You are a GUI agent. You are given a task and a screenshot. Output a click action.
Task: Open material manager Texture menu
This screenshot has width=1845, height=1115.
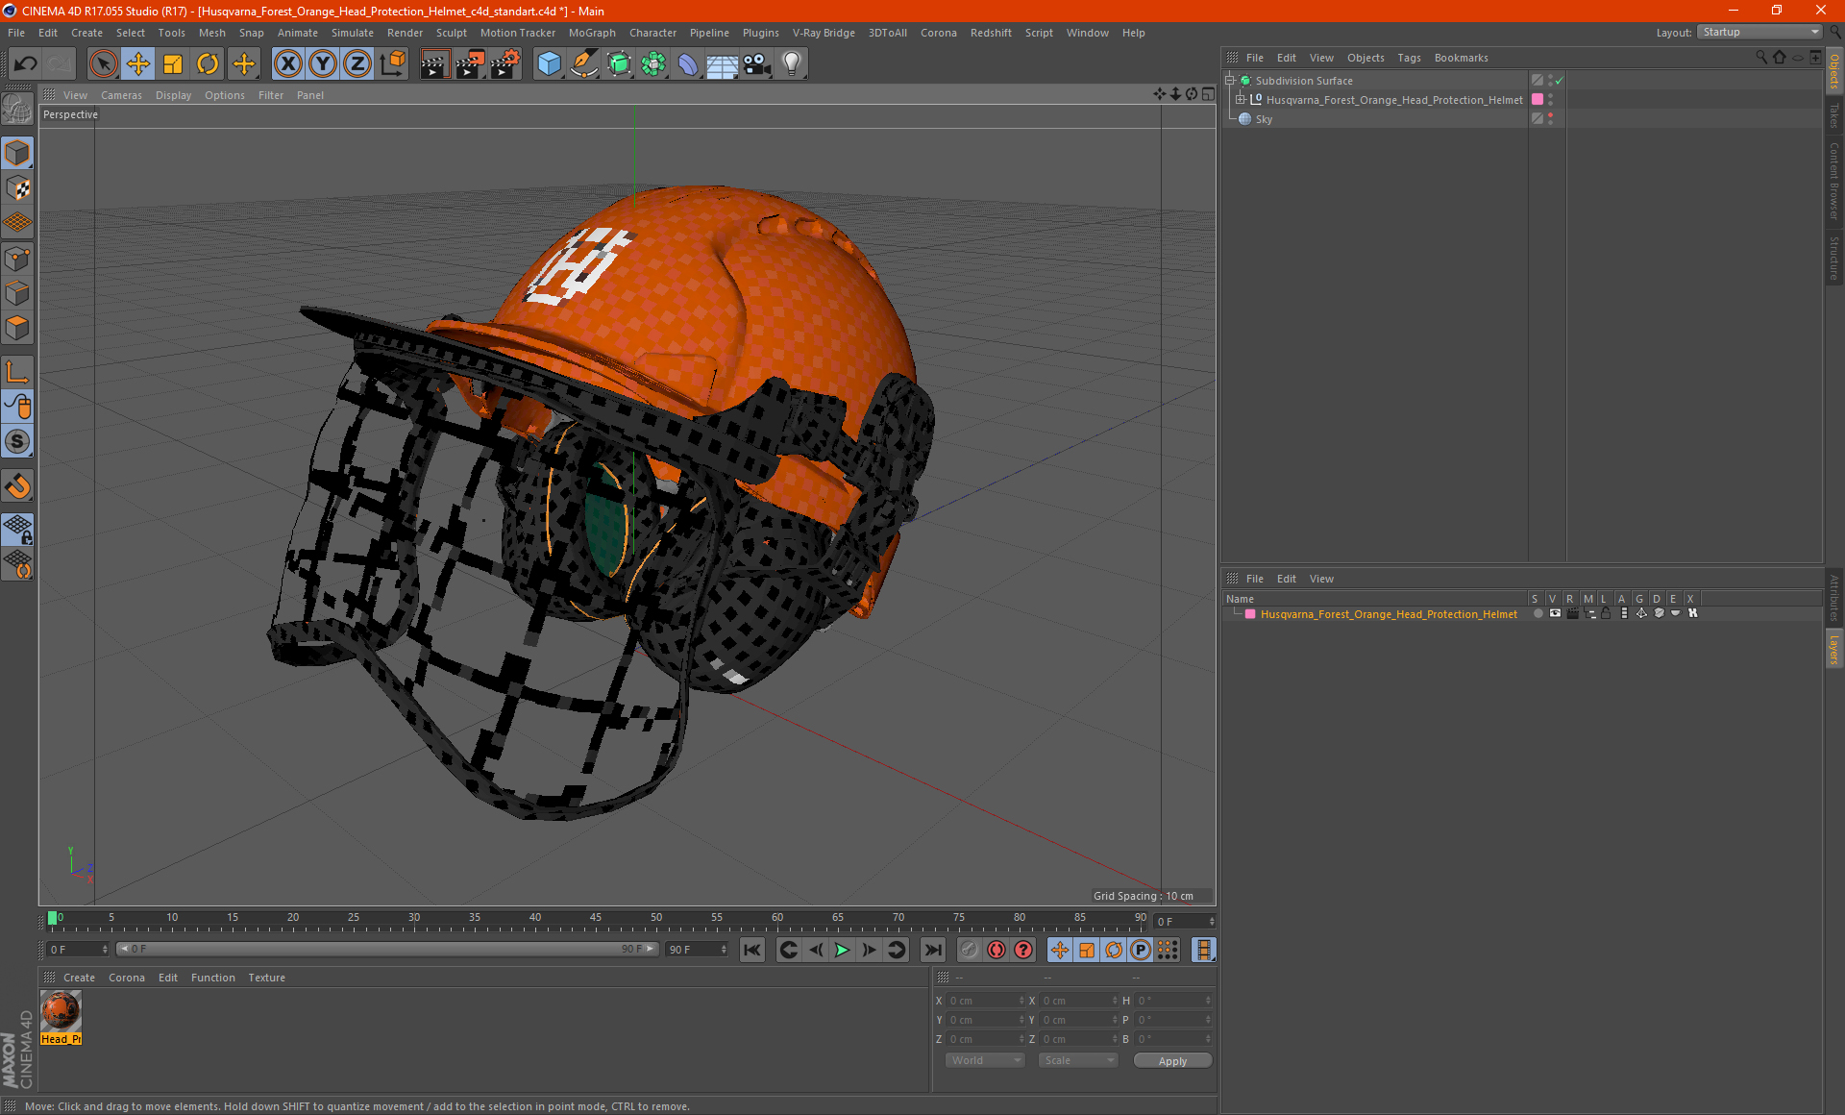point(266,978)
